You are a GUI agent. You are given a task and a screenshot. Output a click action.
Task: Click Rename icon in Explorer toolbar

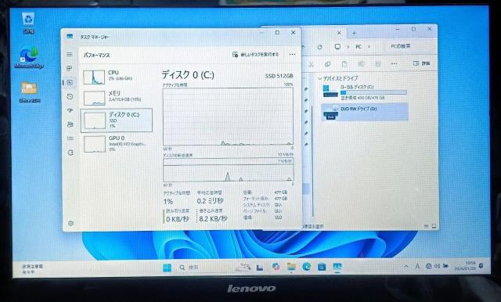point(361,64)
